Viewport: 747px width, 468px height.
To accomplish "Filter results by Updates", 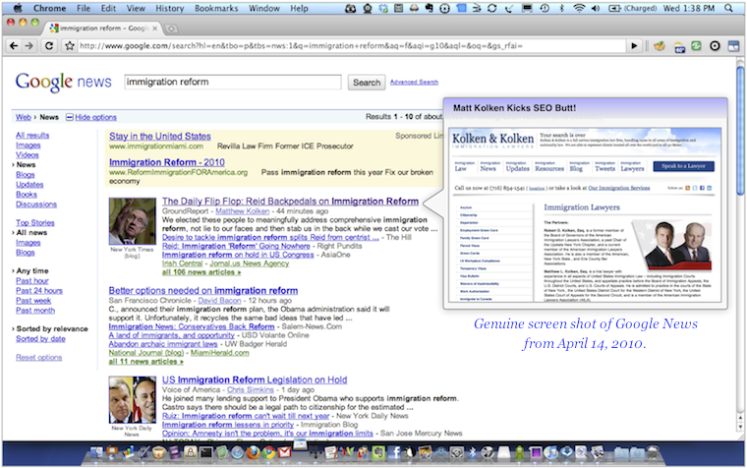I will (29, 185).
